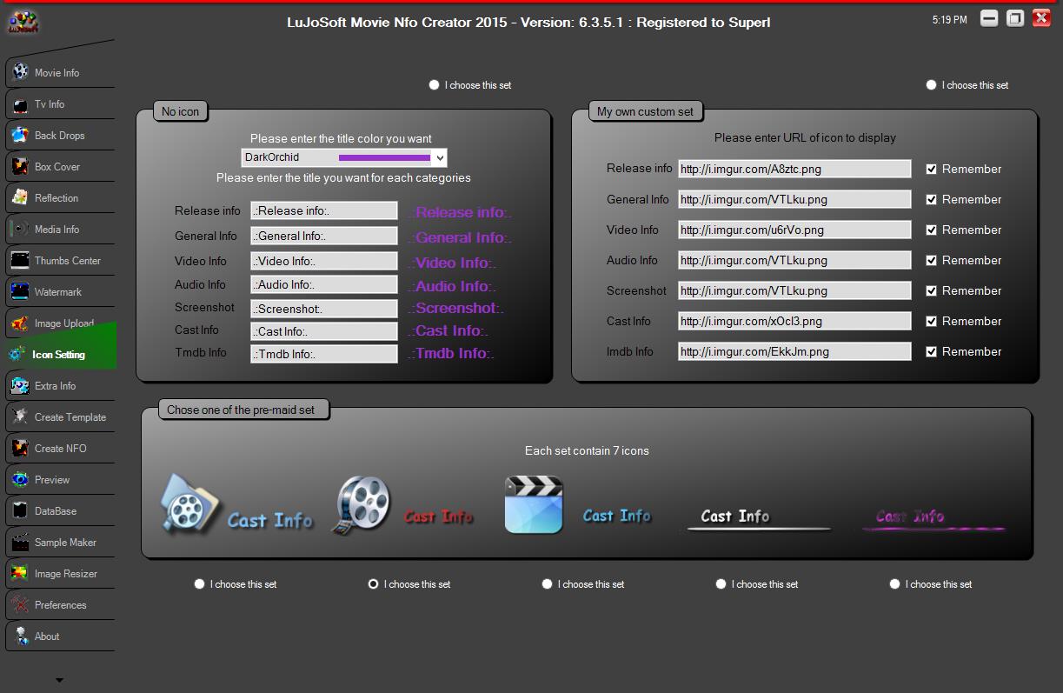The image size is (1063, 693).
Task: Open About via its sidebar icon
Action: 20,636
